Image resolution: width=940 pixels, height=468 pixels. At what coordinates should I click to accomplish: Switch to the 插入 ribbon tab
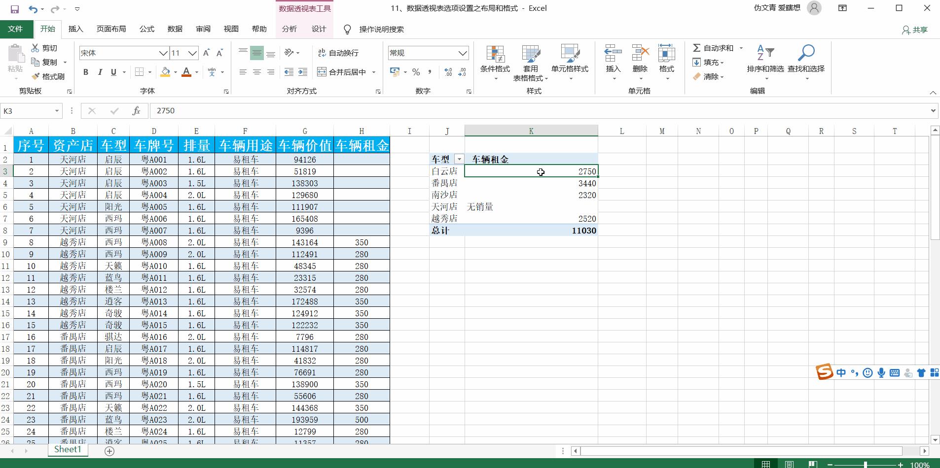75,29
